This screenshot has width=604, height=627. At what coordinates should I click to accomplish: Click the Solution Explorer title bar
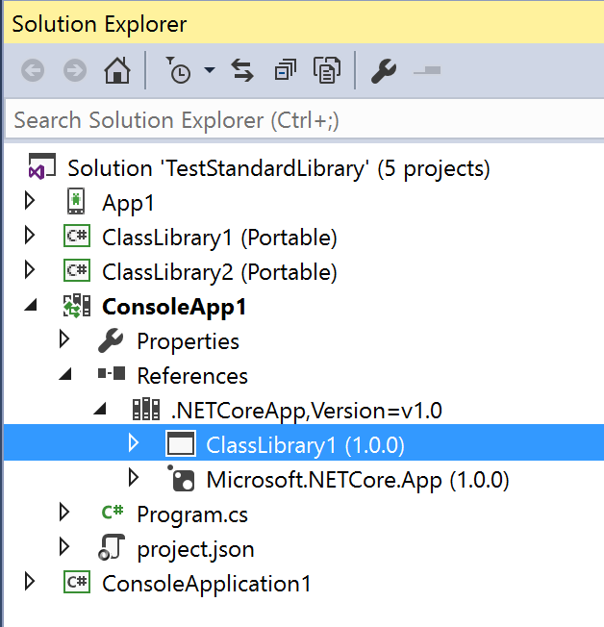pyautogui.click(x=304, y=24)
